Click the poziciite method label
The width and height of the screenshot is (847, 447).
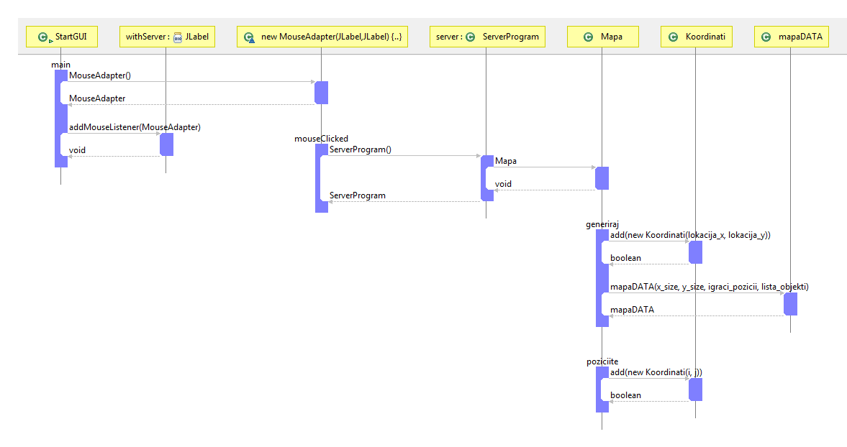[602, 361]
